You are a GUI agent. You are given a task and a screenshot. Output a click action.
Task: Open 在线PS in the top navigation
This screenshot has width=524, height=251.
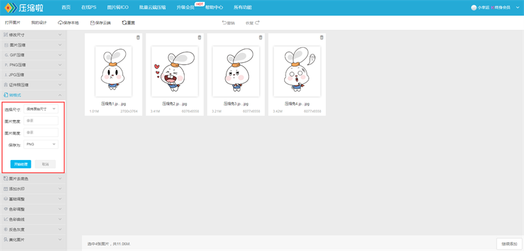point(89,7)
